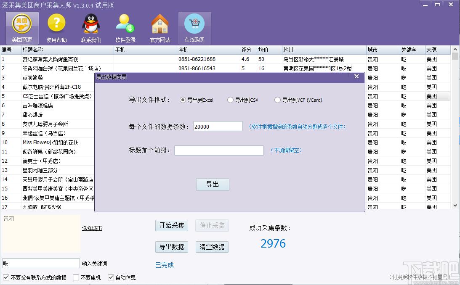
Task: Select row 甜心烘焙
Action: [32, 115]
